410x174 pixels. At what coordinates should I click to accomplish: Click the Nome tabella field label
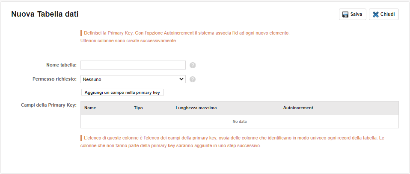point(62,65)
